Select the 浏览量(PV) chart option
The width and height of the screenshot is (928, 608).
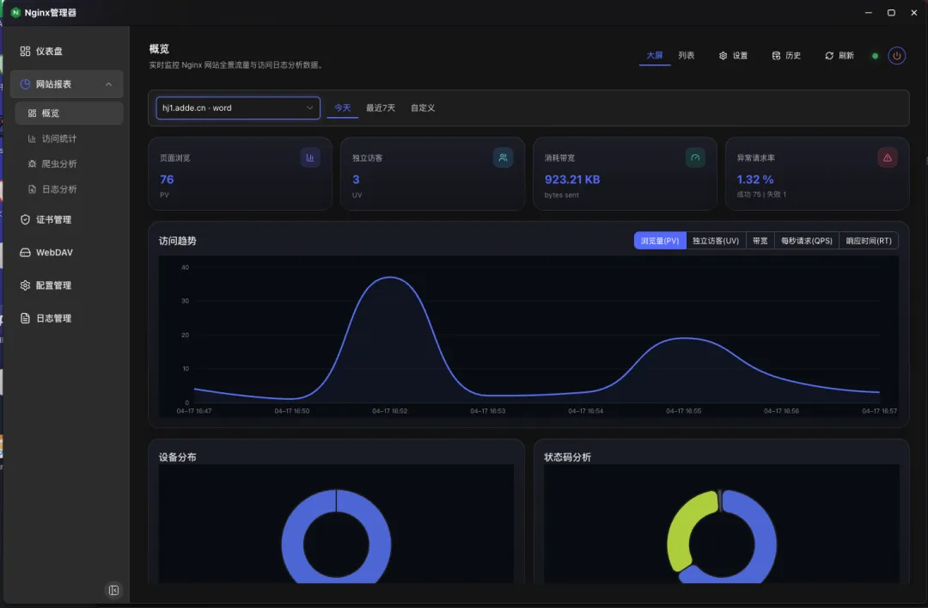(660, 241)
